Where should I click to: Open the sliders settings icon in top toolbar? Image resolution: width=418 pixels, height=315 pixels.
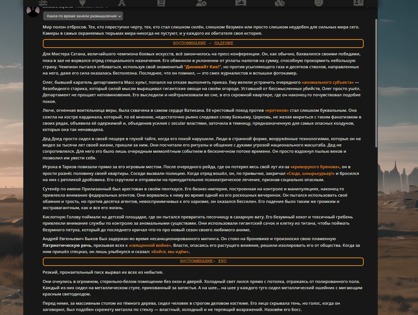tap(43, 3)
